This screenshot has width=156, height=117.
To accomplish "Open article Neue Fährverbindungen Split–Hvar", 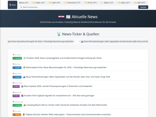I will pos(68,77).
